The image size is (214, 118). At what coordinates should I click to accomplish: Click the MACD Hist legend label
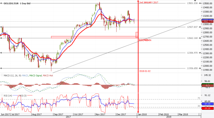48,76
